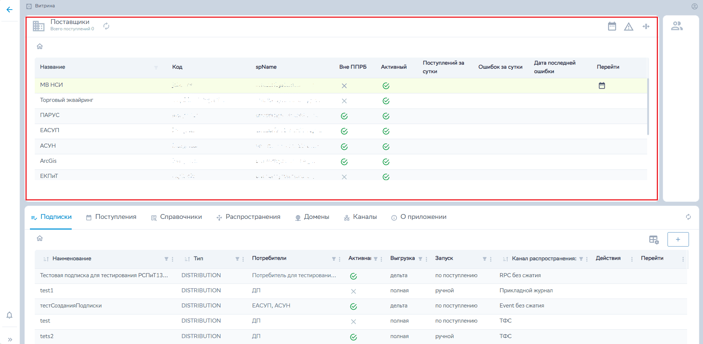Toggle Активный status for Торговый эквайринг

coord(386,101)
